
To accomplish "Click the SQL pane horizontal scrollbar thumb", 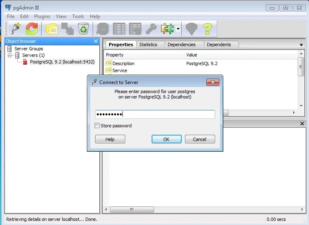I will 132,209.
